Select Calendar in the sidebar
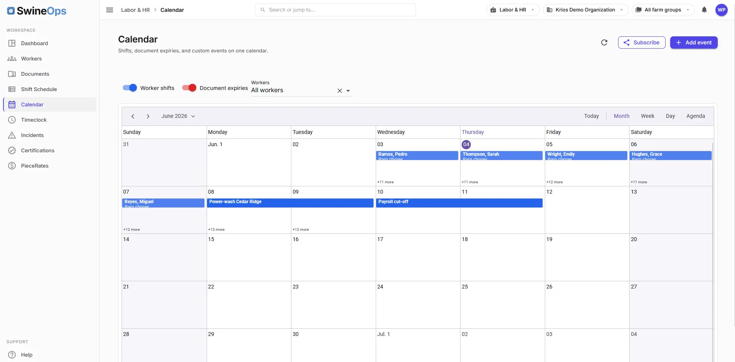Screen dimensions: 735x362 coord(50,104)
